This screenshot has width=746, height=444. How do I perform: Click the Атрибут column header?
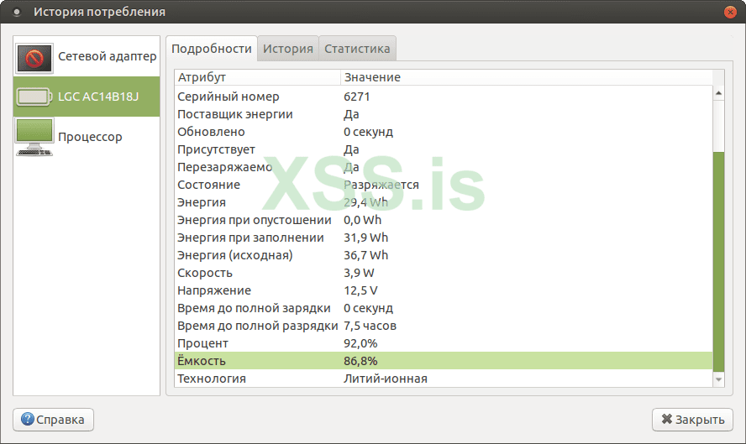coord(257,77)
